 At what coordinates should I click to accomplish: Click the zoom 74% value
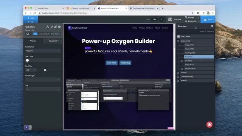(155, 19)
